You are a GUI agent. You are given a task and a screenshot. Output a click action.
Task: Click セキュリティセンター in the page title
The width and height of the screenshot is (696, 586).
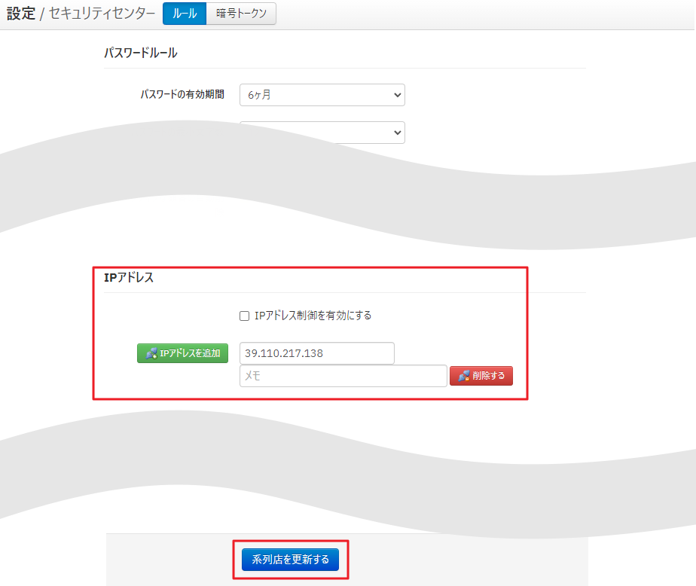pyautogui.click(x=102, y=14)
